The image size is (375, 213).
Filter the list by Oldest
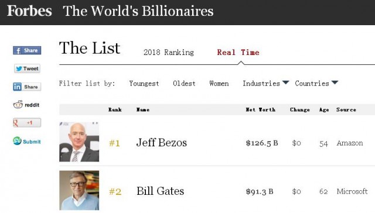pyautogui.click(x=184, y=84)
